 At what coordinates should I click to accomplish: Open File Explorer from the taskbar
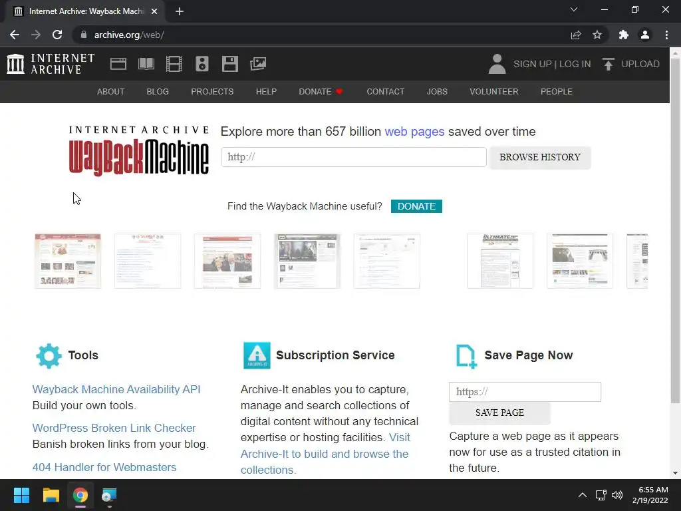pyautogui.click(x=51, y=495)
